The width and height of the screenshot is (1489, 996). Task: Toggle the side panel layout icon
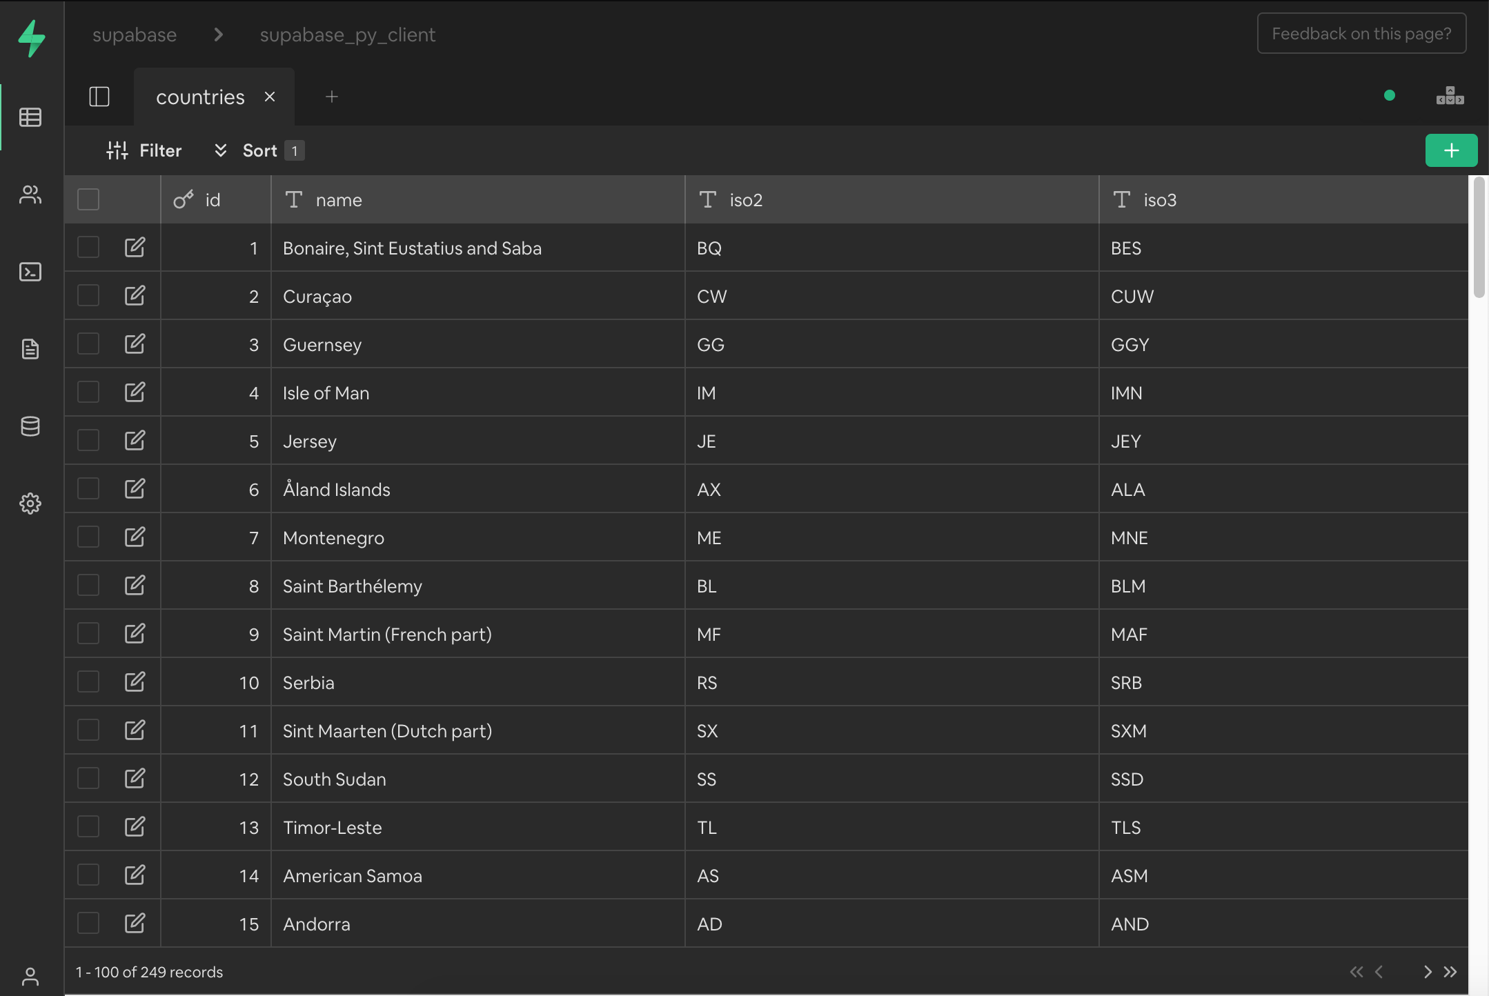pyautogui.click(x=99, y=97)
